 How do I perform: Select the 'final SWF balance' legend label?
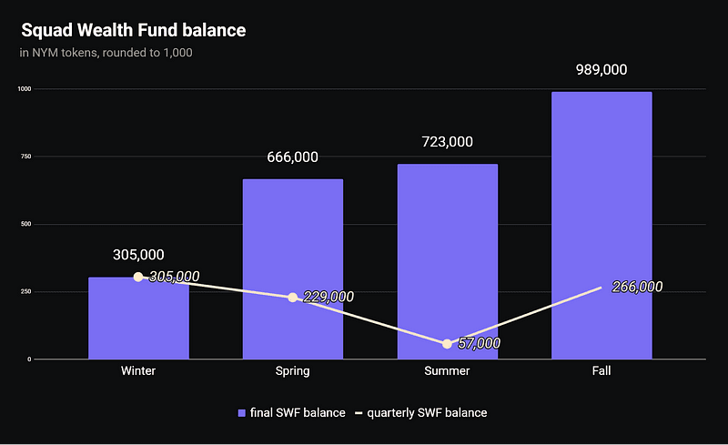click(297, 413)
